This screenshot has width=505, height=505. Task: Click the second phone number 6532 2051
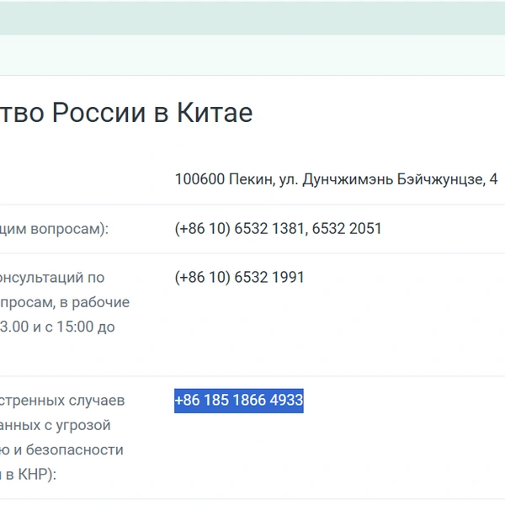click(x=347, y=229)
